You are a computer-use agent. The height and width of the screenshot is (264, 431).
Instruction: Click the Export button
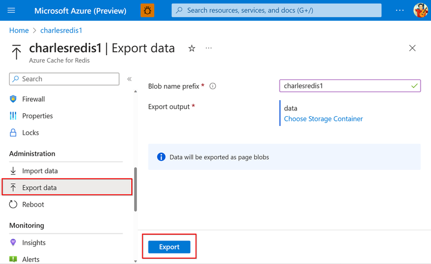[169, 247]
